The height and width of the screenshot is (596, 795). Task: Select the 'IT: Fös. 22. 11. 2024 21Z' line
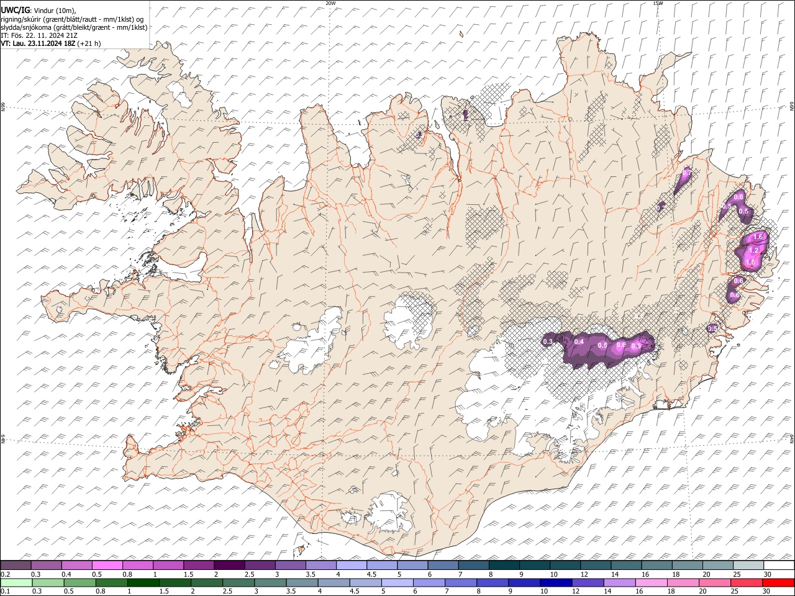click(x=39, y=35)
